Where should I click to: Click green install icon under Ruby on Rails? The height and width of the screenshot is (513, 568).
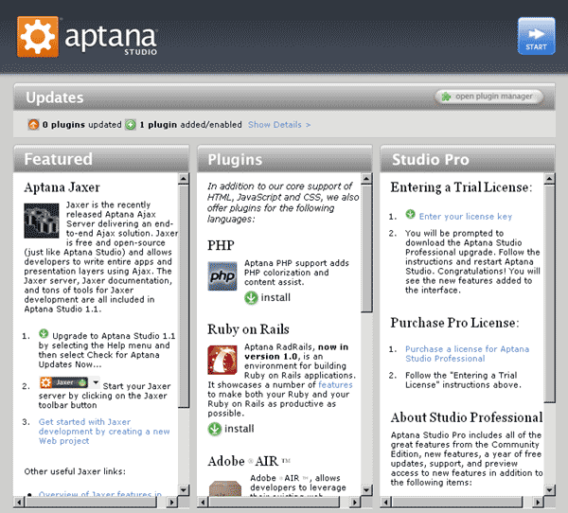(215, 429)
